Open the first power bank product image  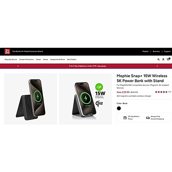[x=31, y=99]
